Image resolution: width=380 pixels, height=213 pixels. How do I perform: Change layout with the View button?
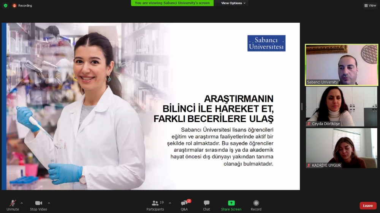(x=370, y=5)
